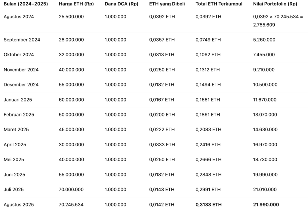Select the 'Juli 2025' month cell
The width and height of the screenshot is (308, 214).
[14, 190]
